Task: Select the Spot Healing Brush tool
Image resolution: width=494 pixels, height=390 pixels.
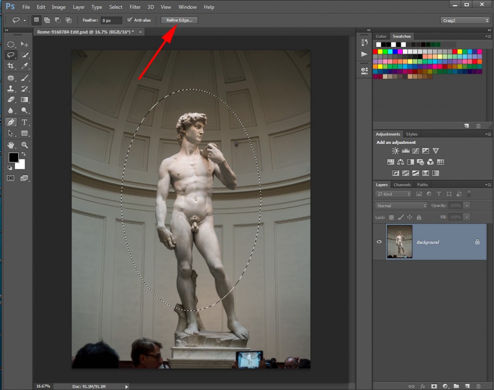Action: [11, 78]
